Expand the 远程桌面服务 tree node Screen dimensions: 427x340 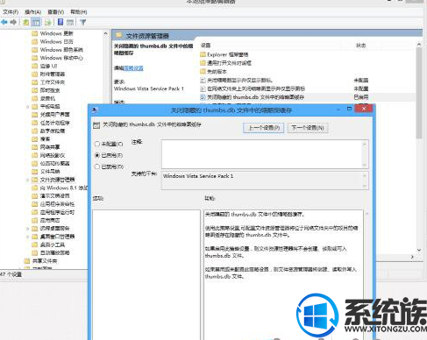(28, 229)
